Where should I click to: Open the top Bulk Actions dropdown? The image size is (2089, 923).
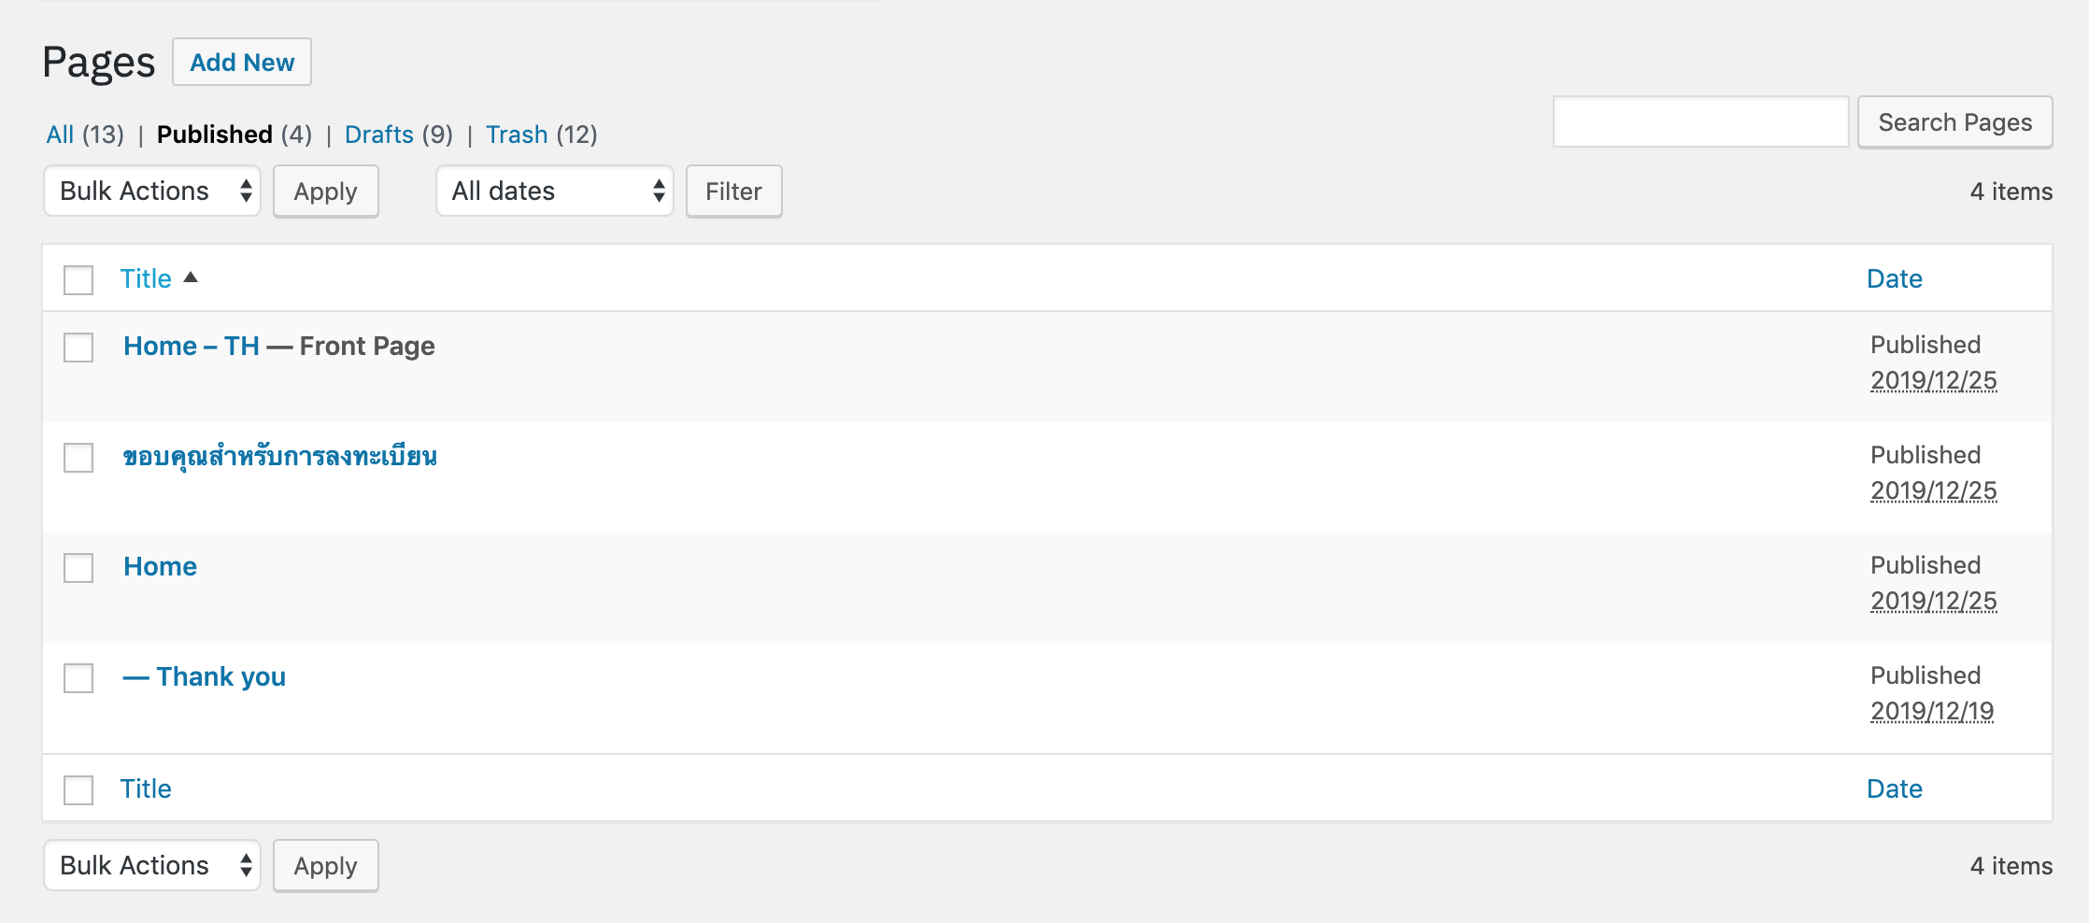pyautogui.click(x=152, y=191)
